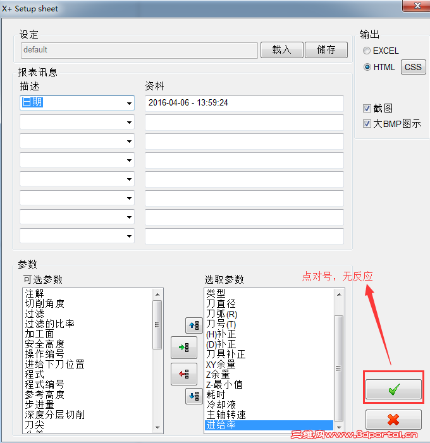
Task: Select (D)补正 in selected parameters
Action: (x=221, y=344)
